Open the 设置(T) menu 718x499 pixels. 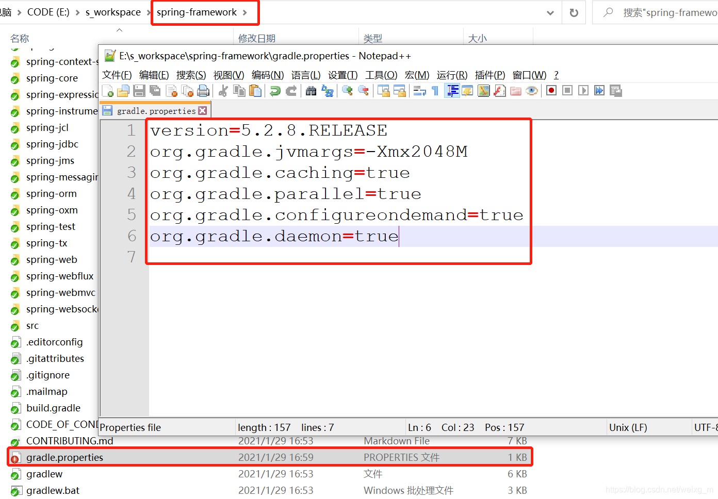[x=343, y=75]
